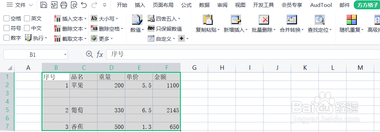380x132 pixels.
Task: Click the 插入文本 icon
Action: point(57,18)
